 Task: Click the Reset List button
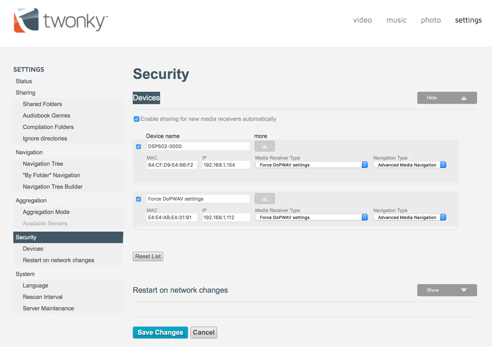click(148, 256)
